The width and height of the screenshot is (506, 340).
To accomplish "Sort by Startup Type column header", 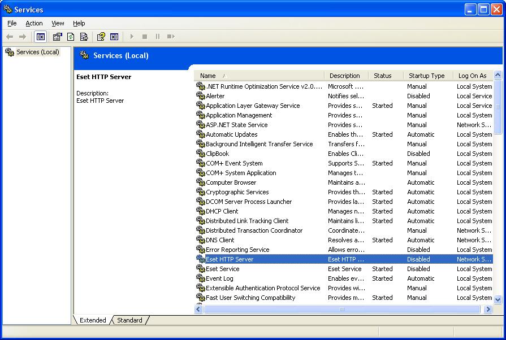I will pos(427,76).
